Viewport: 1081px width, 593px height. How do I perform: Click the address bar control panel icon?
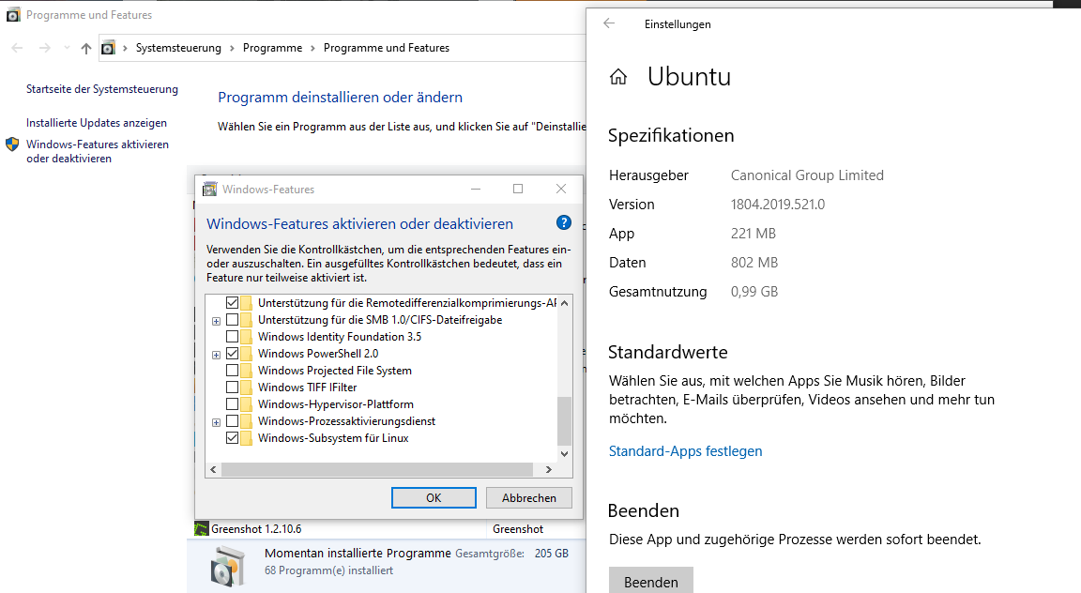[108, 48]
